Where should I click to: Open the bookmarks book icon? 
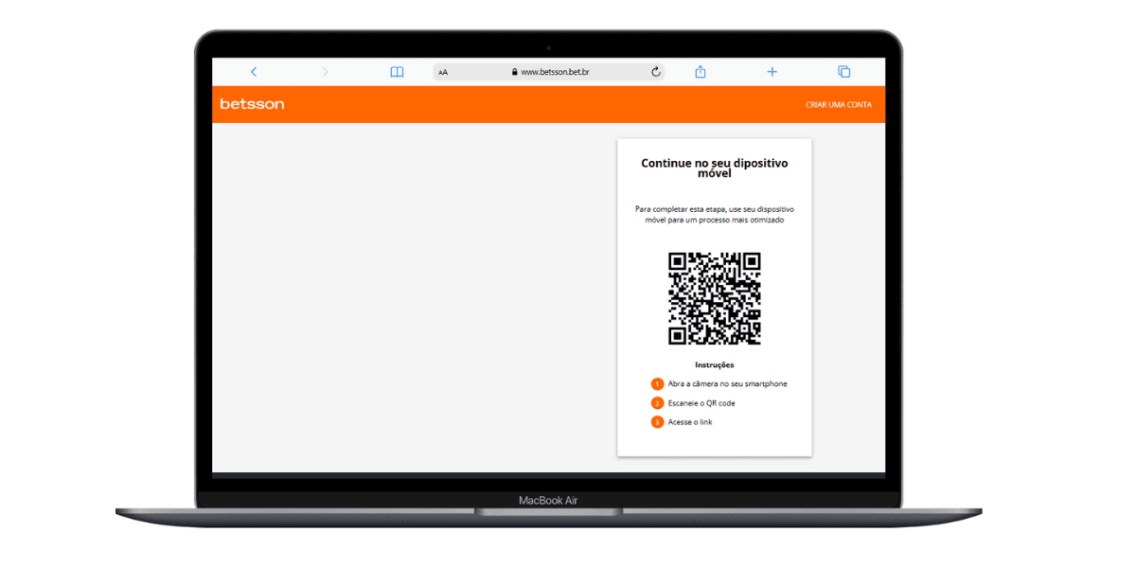coord(397,72)
